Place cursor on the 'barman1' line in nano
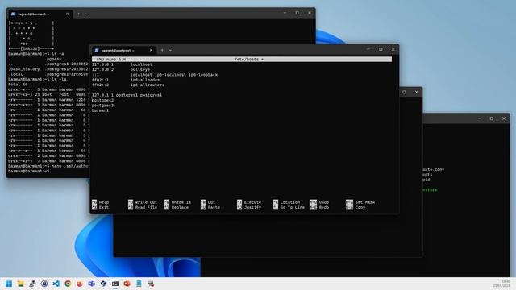Image resolution: width=516 pixels, height=290 pixels. point(100,110)
